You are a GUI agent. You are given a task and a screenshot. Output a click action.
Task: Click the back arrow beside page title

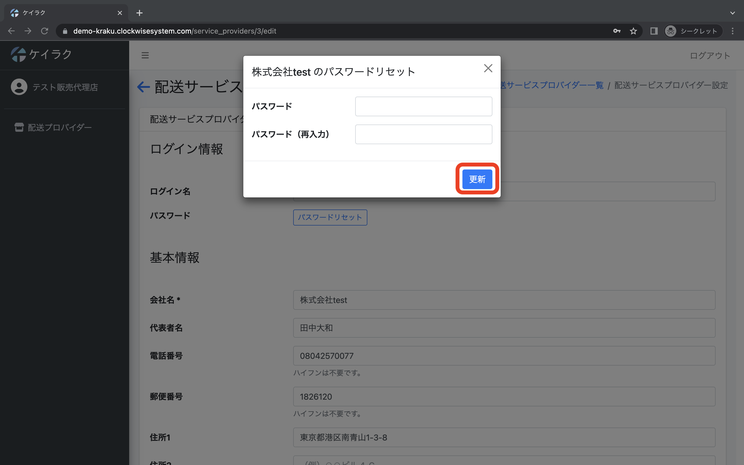pyautogui.click(x=143, y=87)
